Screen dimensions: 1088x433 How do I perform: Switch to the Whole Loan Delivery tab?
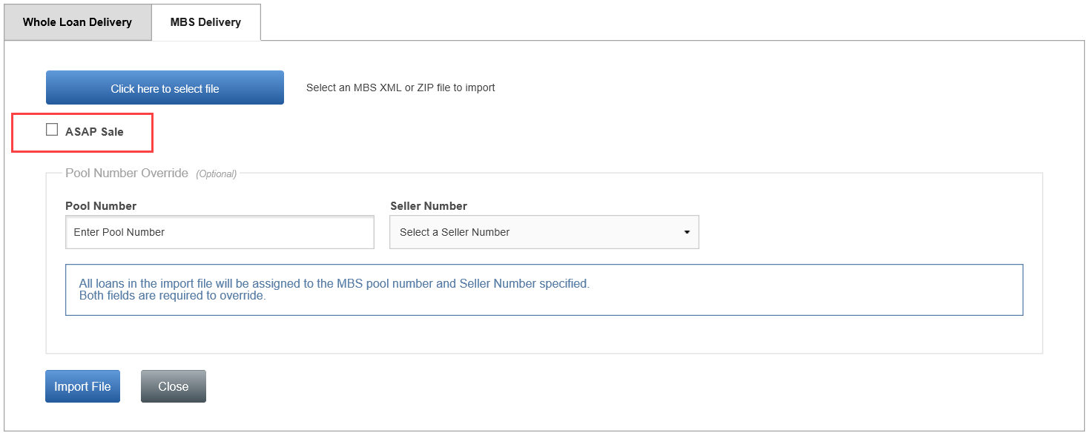pyautogui.click(x=77, y=22)
